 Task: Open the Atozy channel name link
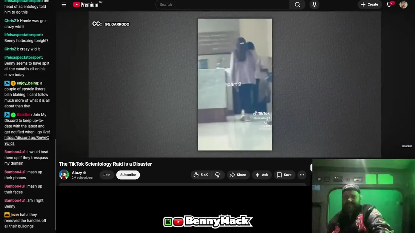tap(77, 173)
